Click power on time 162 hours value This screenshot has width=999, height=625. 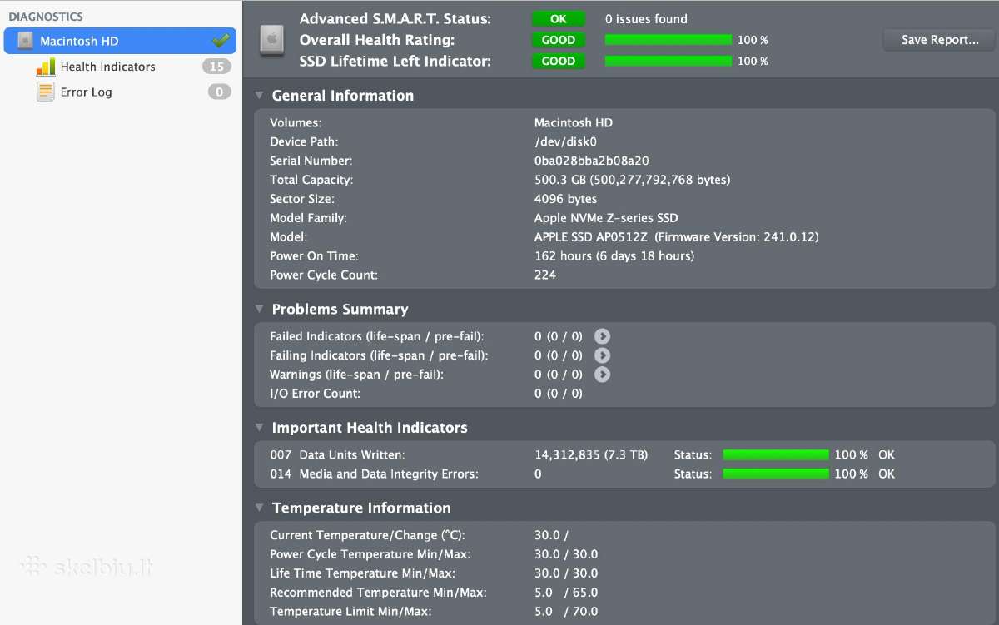[x=614, y=256]
